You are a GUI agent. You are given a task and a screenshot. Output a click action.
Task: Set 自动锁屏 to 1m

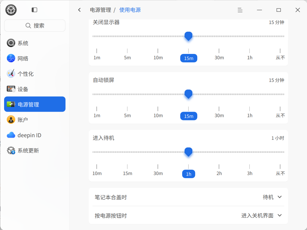coord(97,116)
